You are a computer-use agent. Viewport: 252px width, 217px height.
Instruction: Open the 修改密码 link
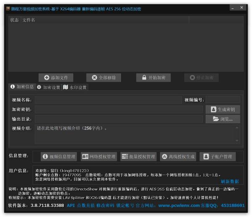tap(105, 205)
